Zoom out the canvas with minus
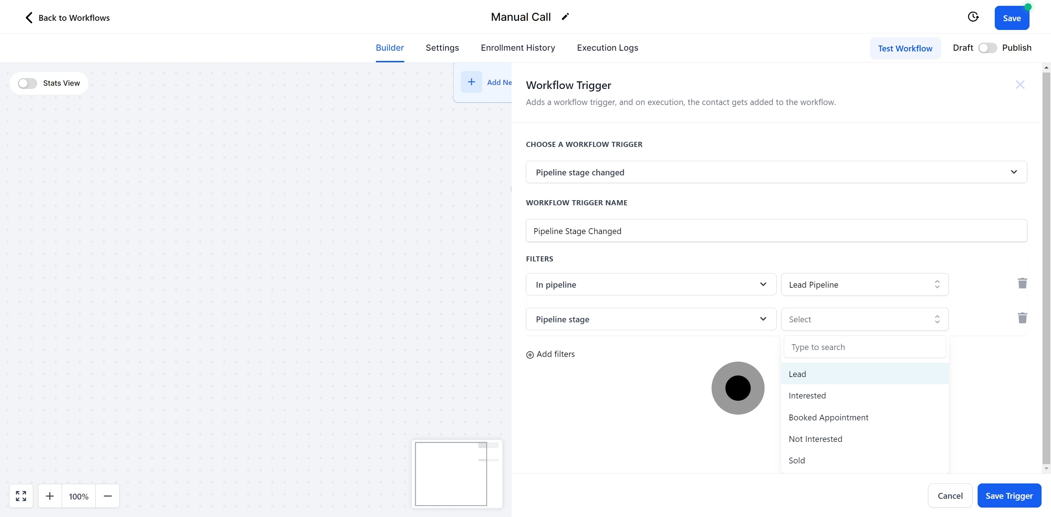1051x517 pixels. tap(108, 496)
